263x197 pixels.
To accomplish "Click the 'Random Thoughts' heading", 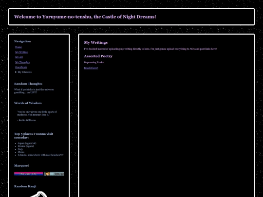I will [x=28, y=84].
